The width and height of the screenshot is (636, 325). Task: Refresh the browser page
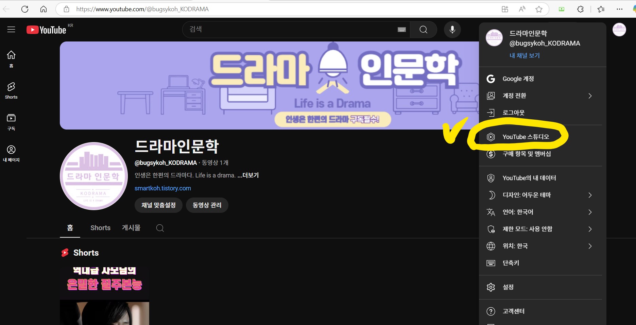click(25, 9)
